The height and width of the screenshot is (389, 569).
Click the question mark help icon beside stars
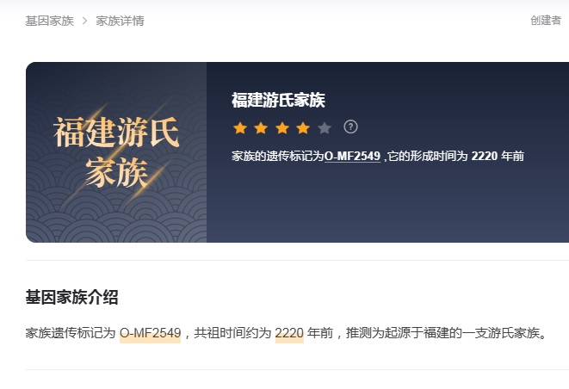(x=350, y=127)
